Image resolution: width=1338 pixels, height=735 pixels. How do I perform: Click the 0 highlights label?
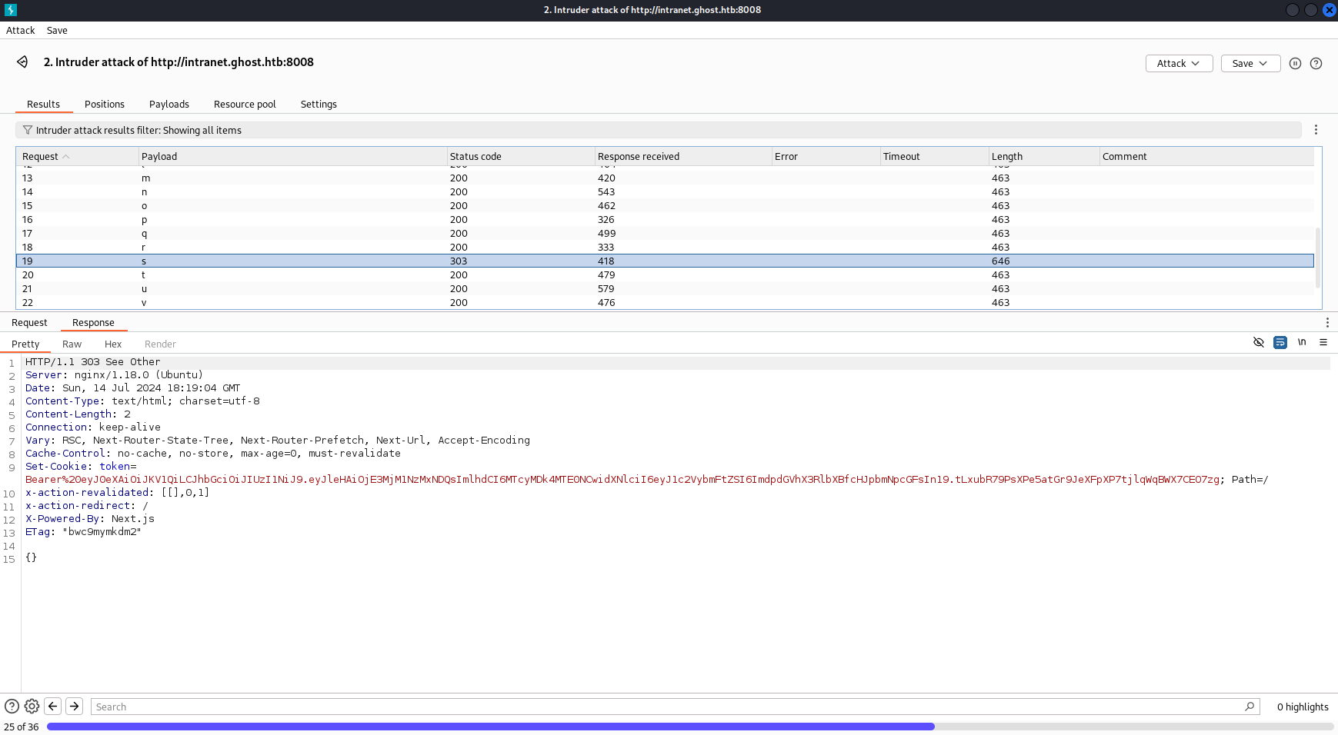click(x=1303, y=707)
